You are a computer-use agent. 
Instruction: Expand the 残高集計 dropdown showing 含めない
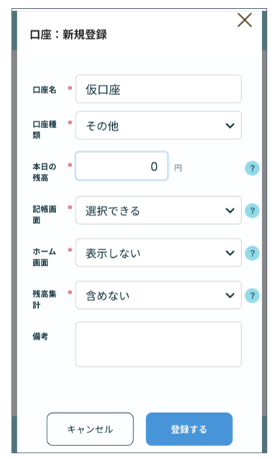tap(159, 295)
